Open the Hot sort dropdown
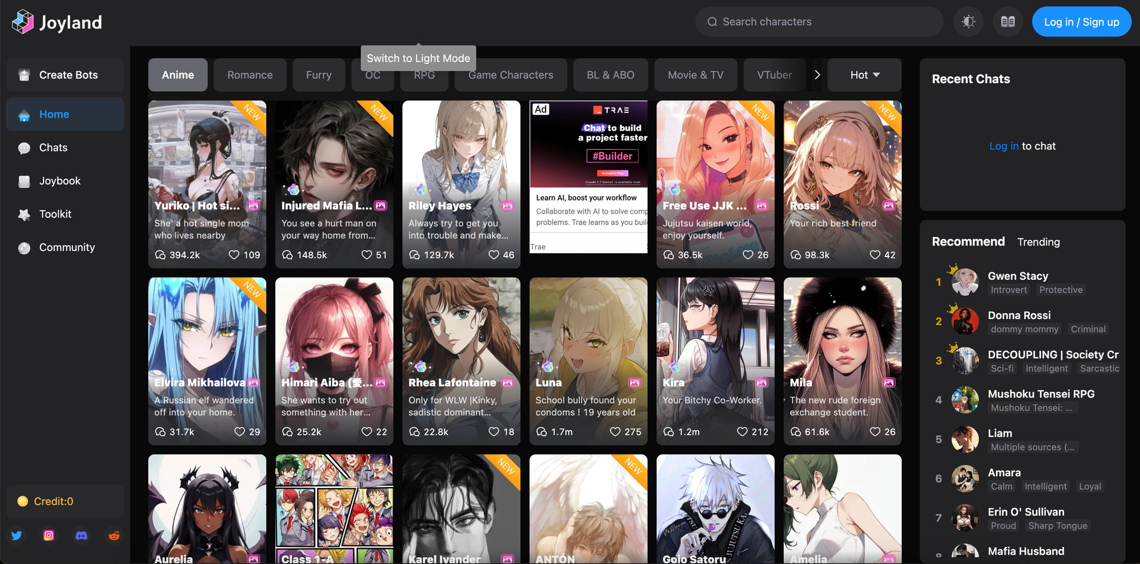Viewport: 1140px width, 564px height. 865,75
